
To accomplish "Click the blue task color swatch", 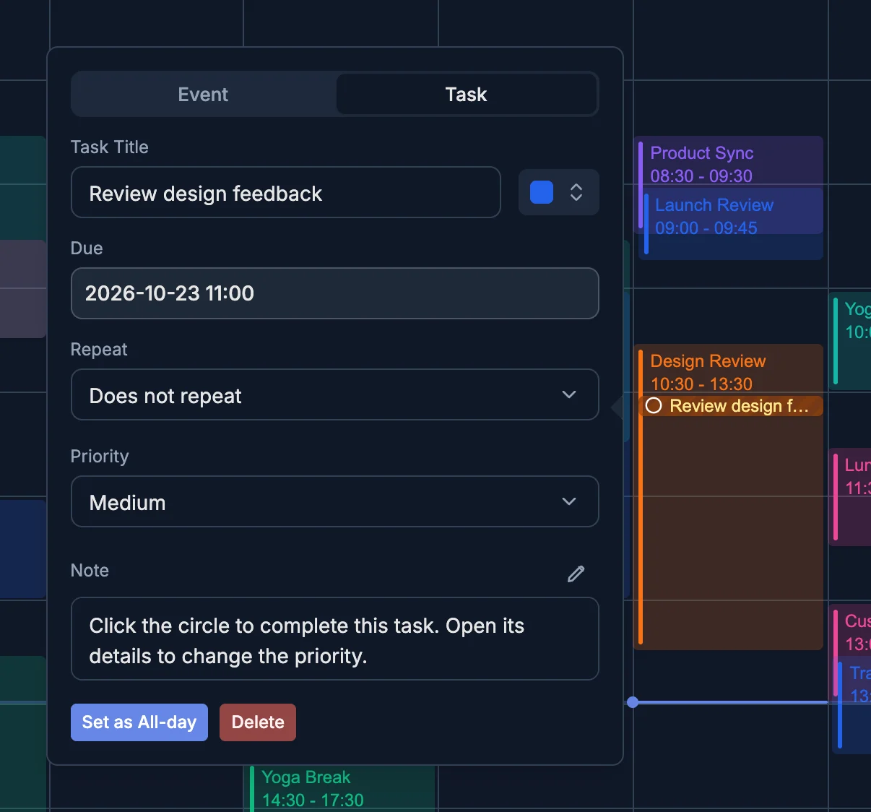I will (542, 192).
